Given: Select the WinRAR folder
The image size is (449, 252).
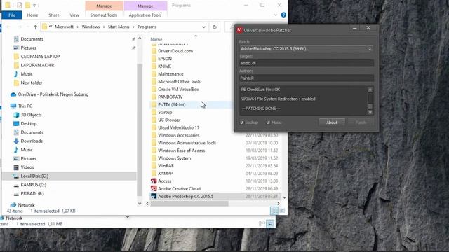Looking at the screenshot, I should pyautogui.click(x=166, y=166).
